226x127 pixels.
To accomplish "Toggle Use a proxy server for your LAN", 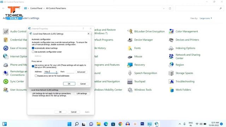I will point(33,66).
